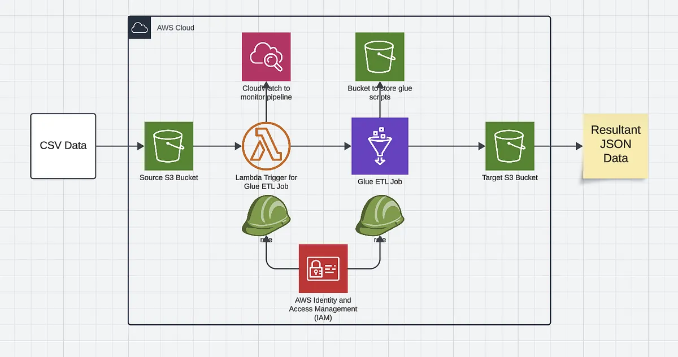Screen dimensions: 678x357
Task: Click the 'Glue ETL Job' label
Action: [x=380, y=182]
